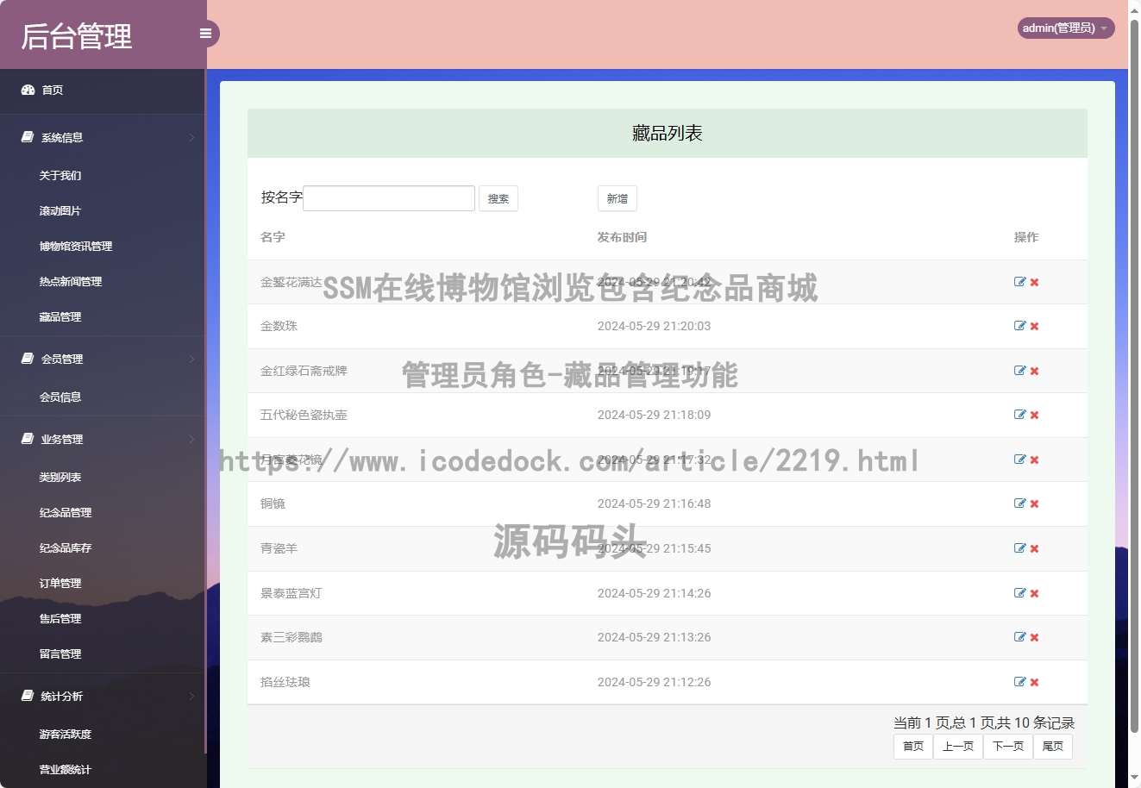This screenshot has width=1141, height=788.
Task: Collapse the 会员管理 section chevron
Action: click(x=191, y=359)
